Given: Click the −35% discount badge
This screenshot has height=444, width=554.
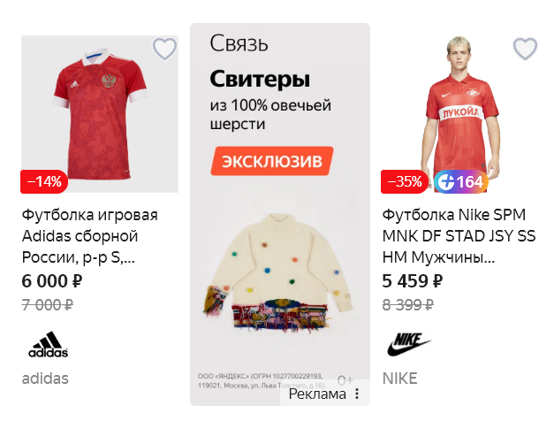Looking at the screenshot, I should pos(405,181).
